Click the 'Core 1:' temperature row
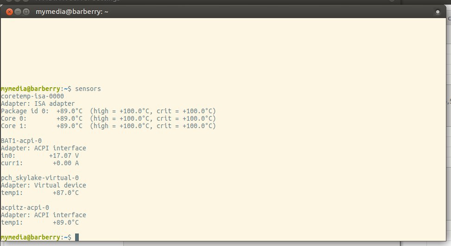 pos(108,126)
